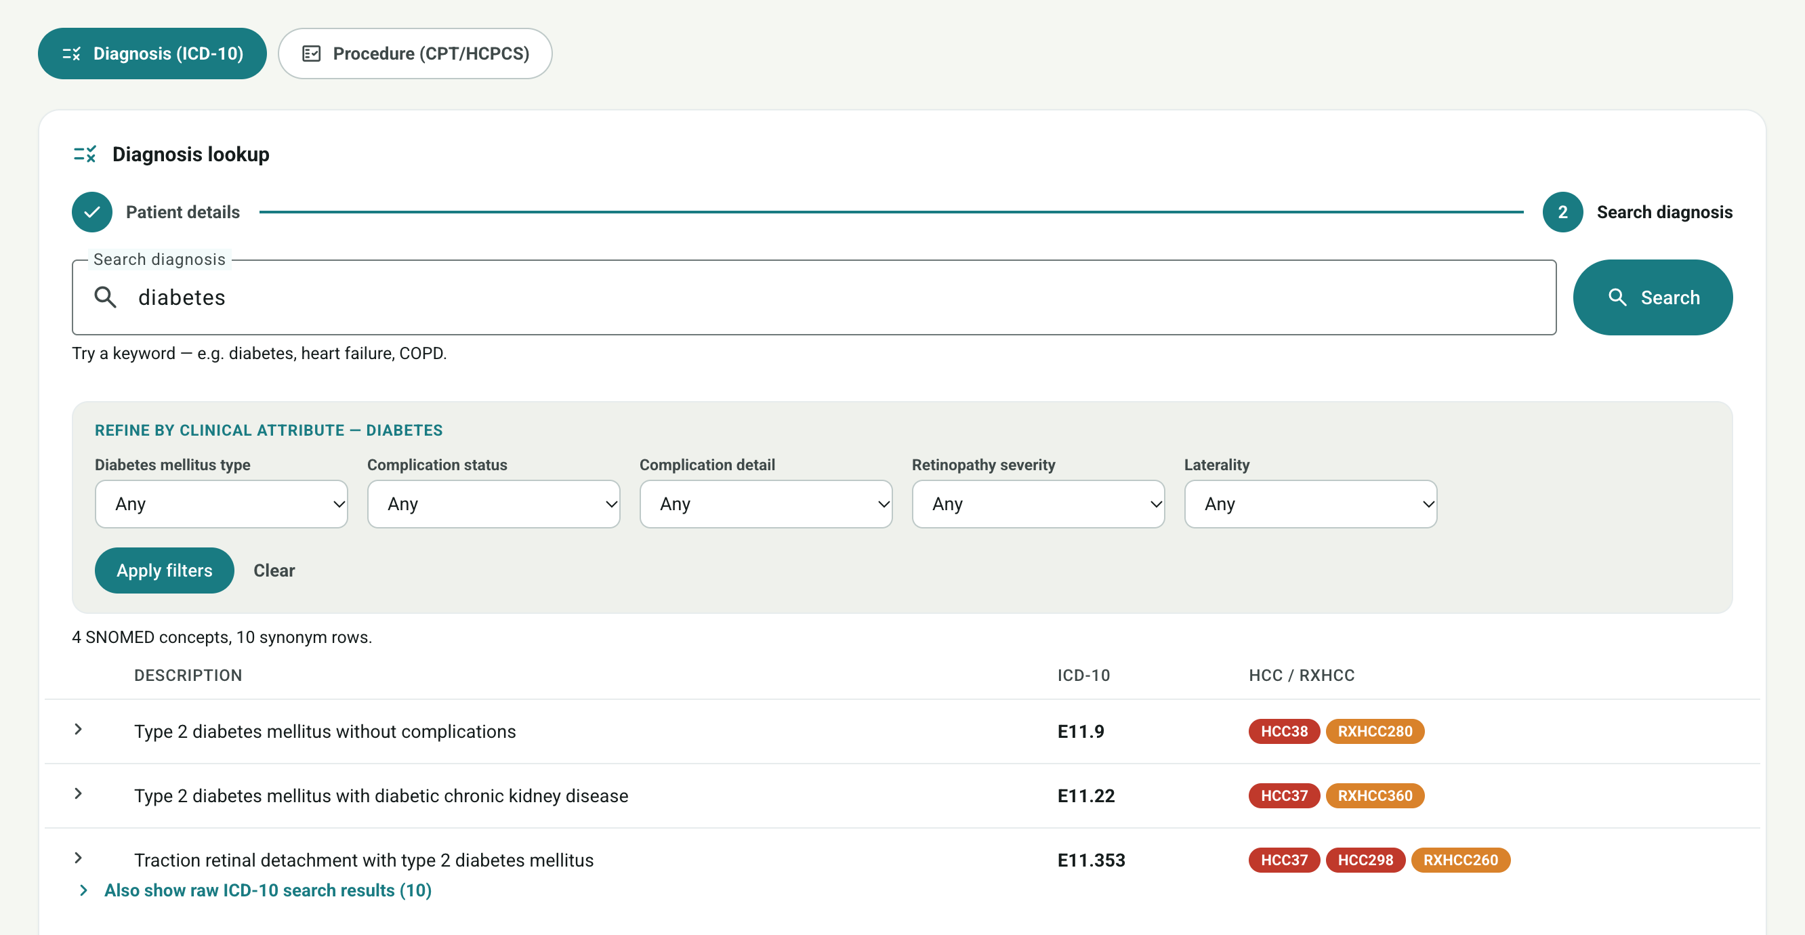1805x935 pixels.
Task: Select step 2 Search diagnosis circle
Action: (x=1562, y=211)
